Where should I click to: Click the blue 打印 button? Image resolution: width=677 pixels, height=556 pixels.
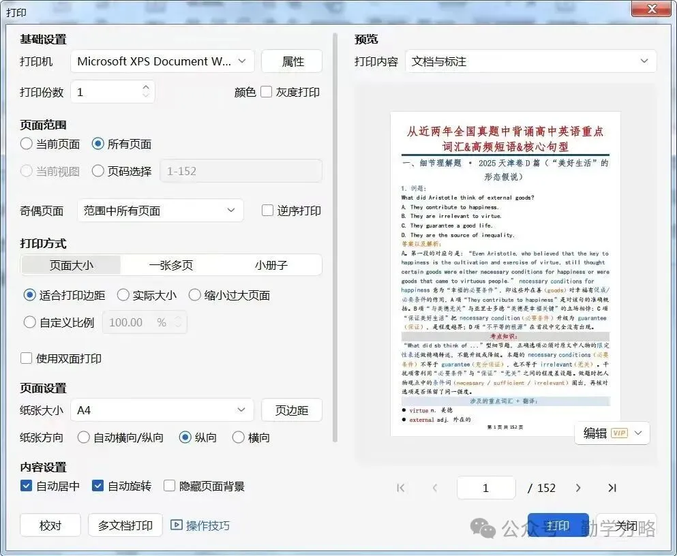(558, 525)
